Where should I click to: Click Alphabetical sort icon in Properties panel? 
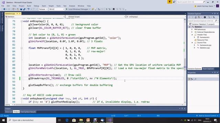coord(192,79)
